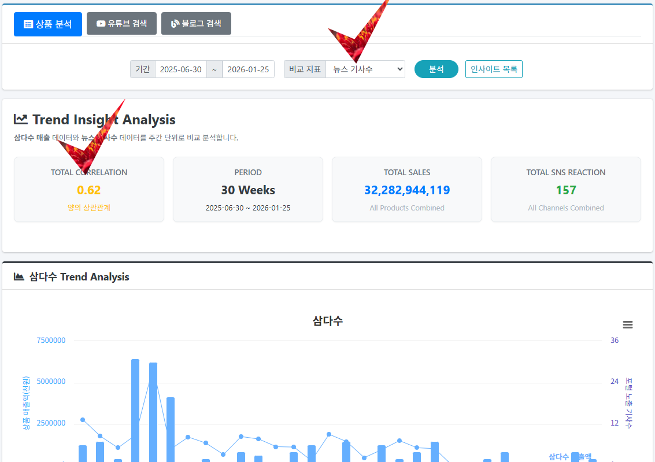Click the start date field 2025-06-30

coord(180,69)
